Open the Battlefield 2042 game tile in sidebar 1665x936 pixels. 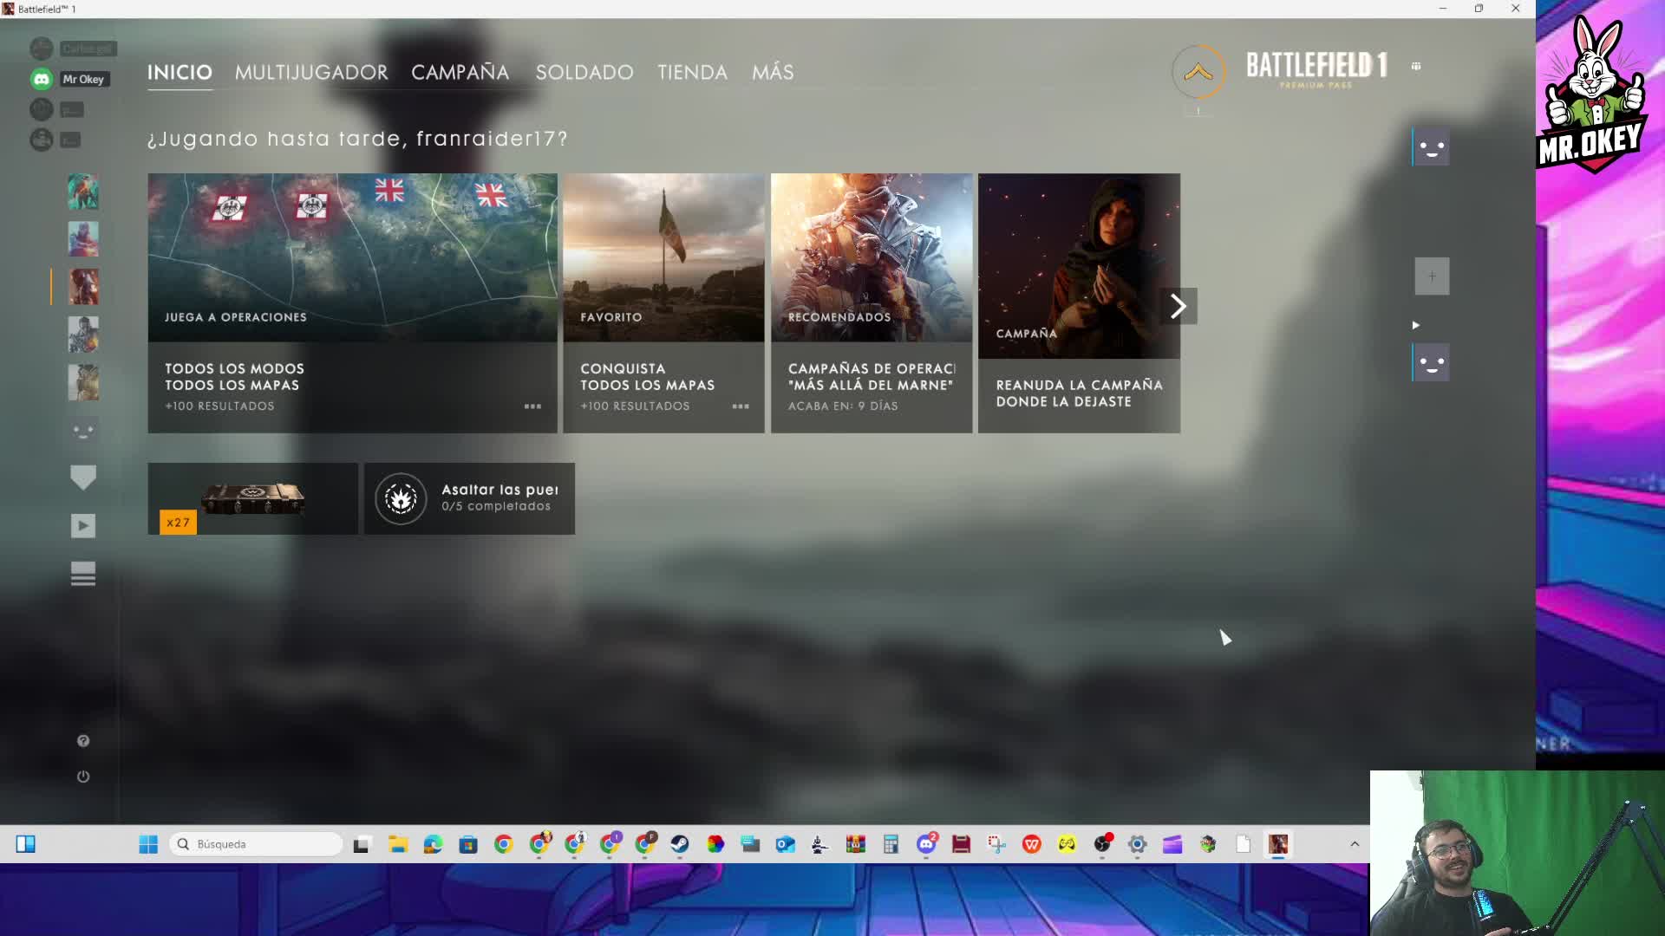[x=83, y=192]
